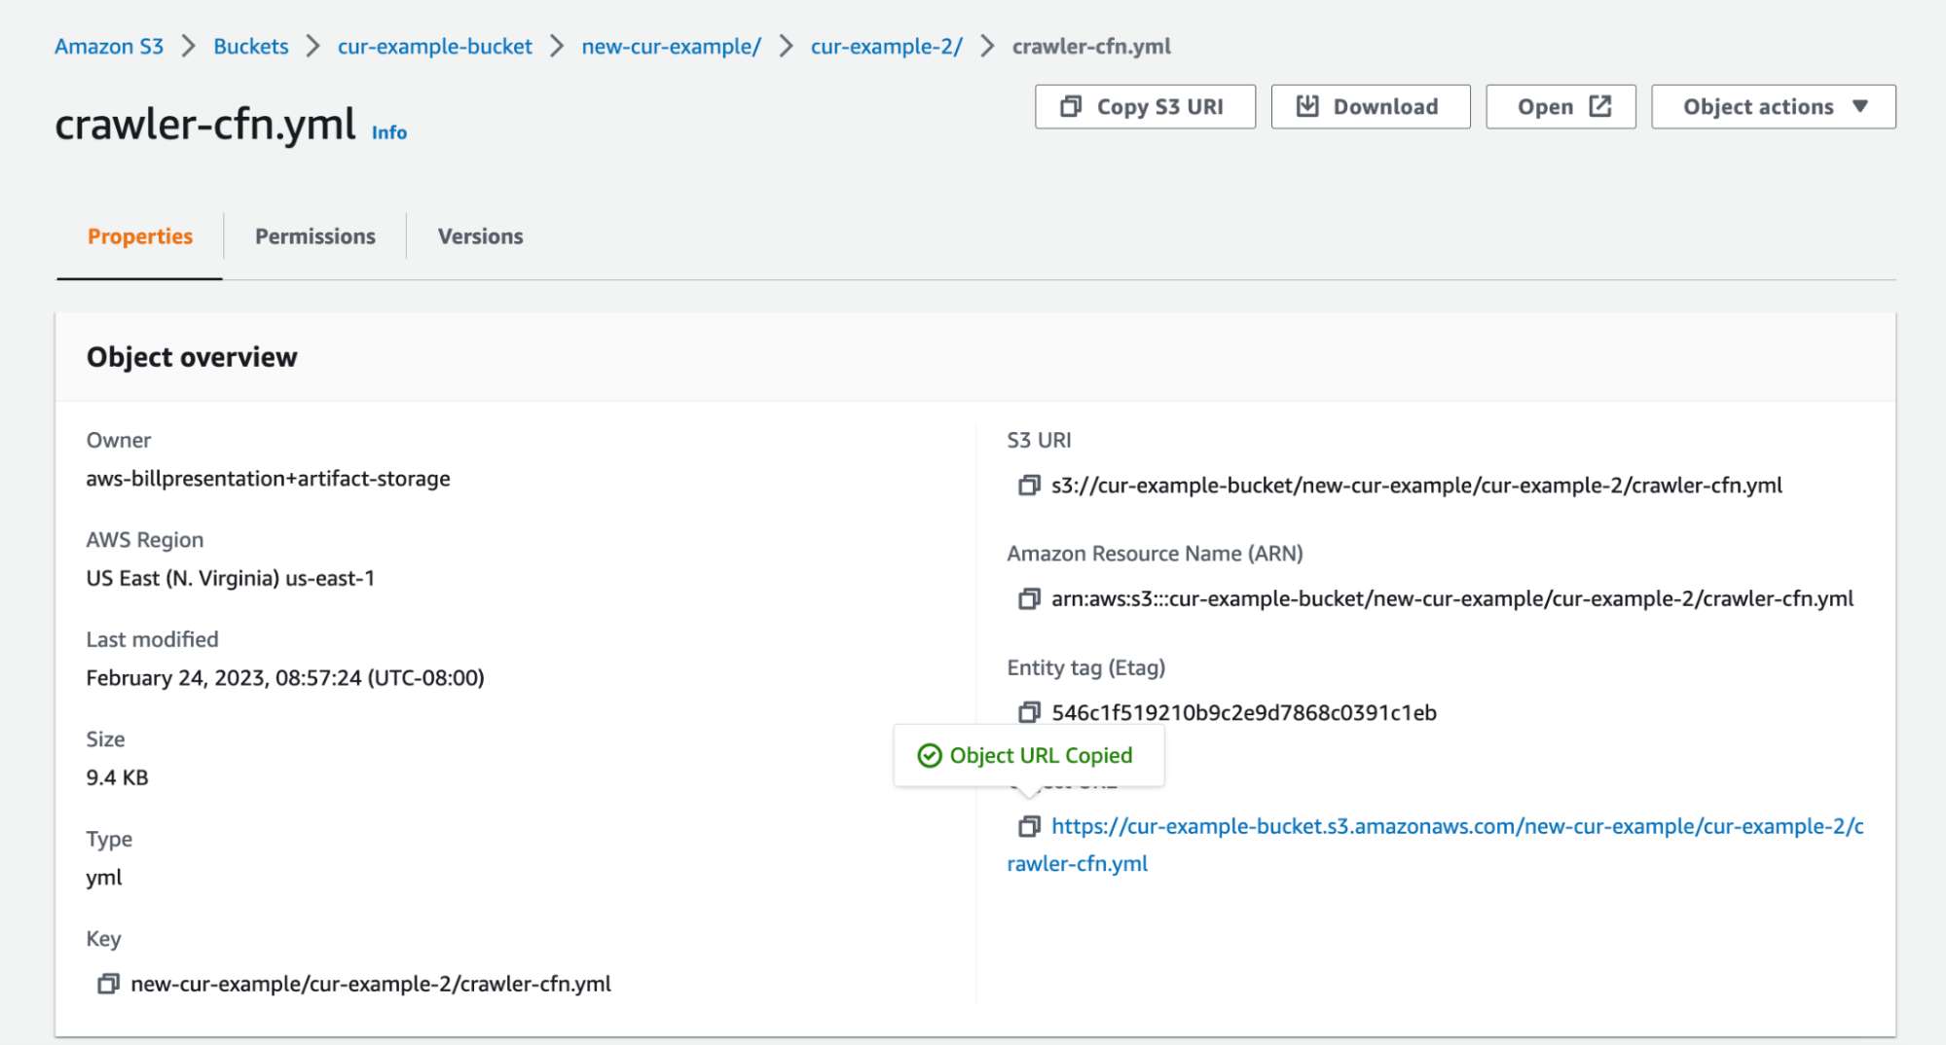Navigate to Buckets via breadcrumb
The image size is (1946, 1045).
[249, 46]
